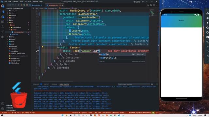Click emulator volume up icon

click(x=207, y=18)
